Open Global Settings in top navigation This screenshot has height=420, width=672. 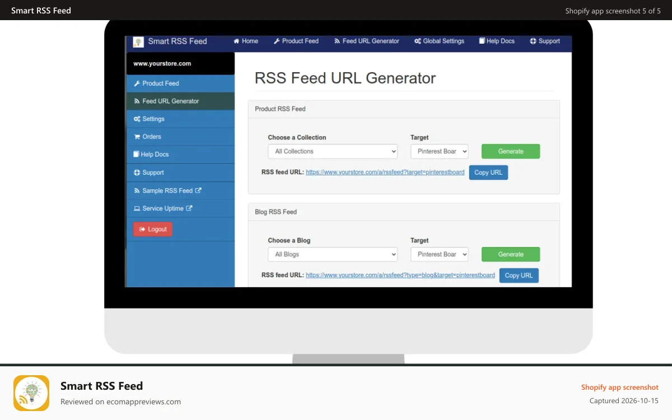coord(440,41)
